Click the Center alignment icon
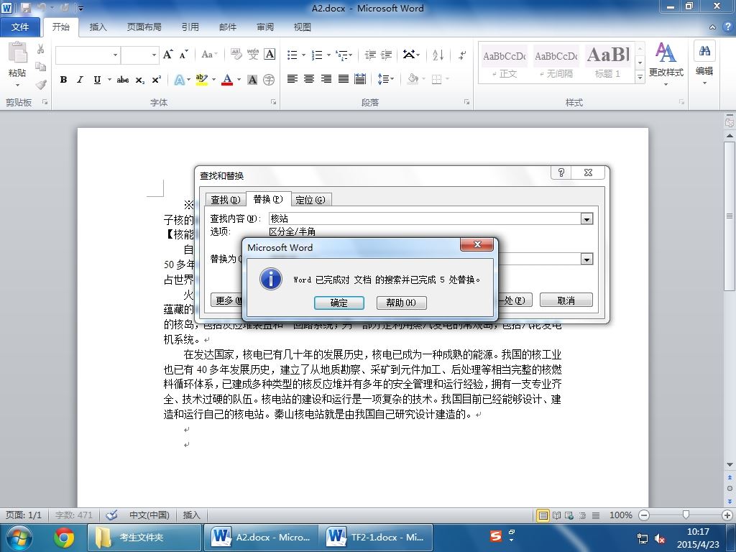This screenshot has height=552, width=736. [x=309, y=79]
